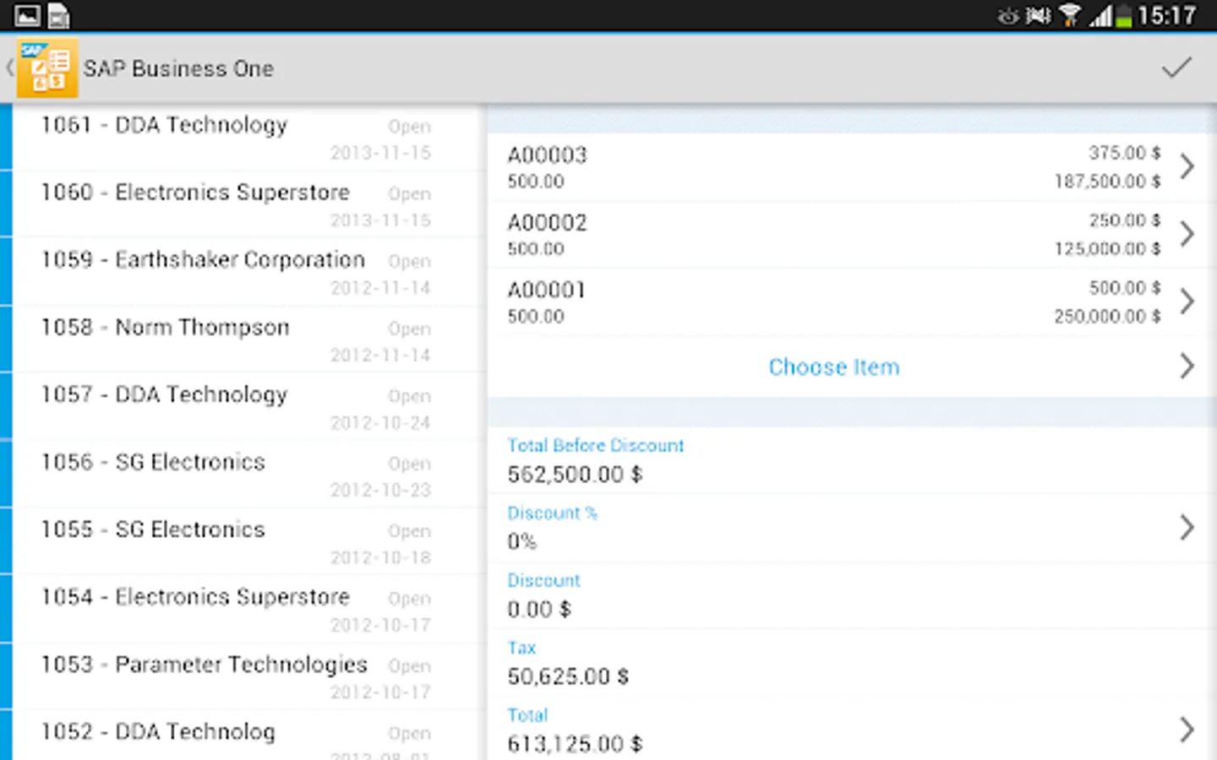
Task: Tap the 562,500.00 $ value
Action: coord(575,475)
